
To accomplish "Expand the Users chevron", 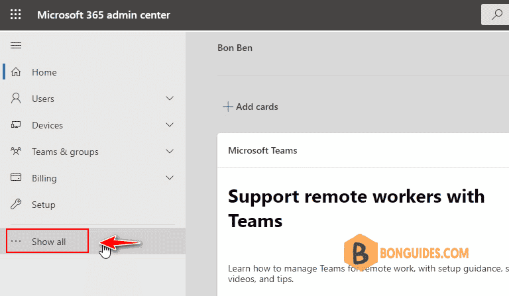I will pyautogui.click(x=170, y=98).
